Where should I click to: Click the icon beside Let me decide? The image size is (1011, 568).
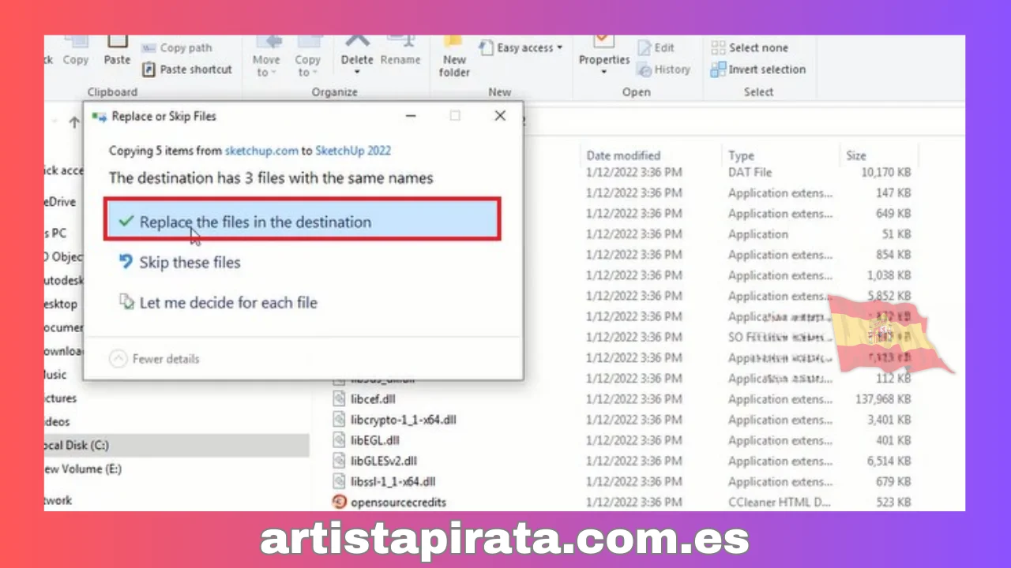(126, 302)
